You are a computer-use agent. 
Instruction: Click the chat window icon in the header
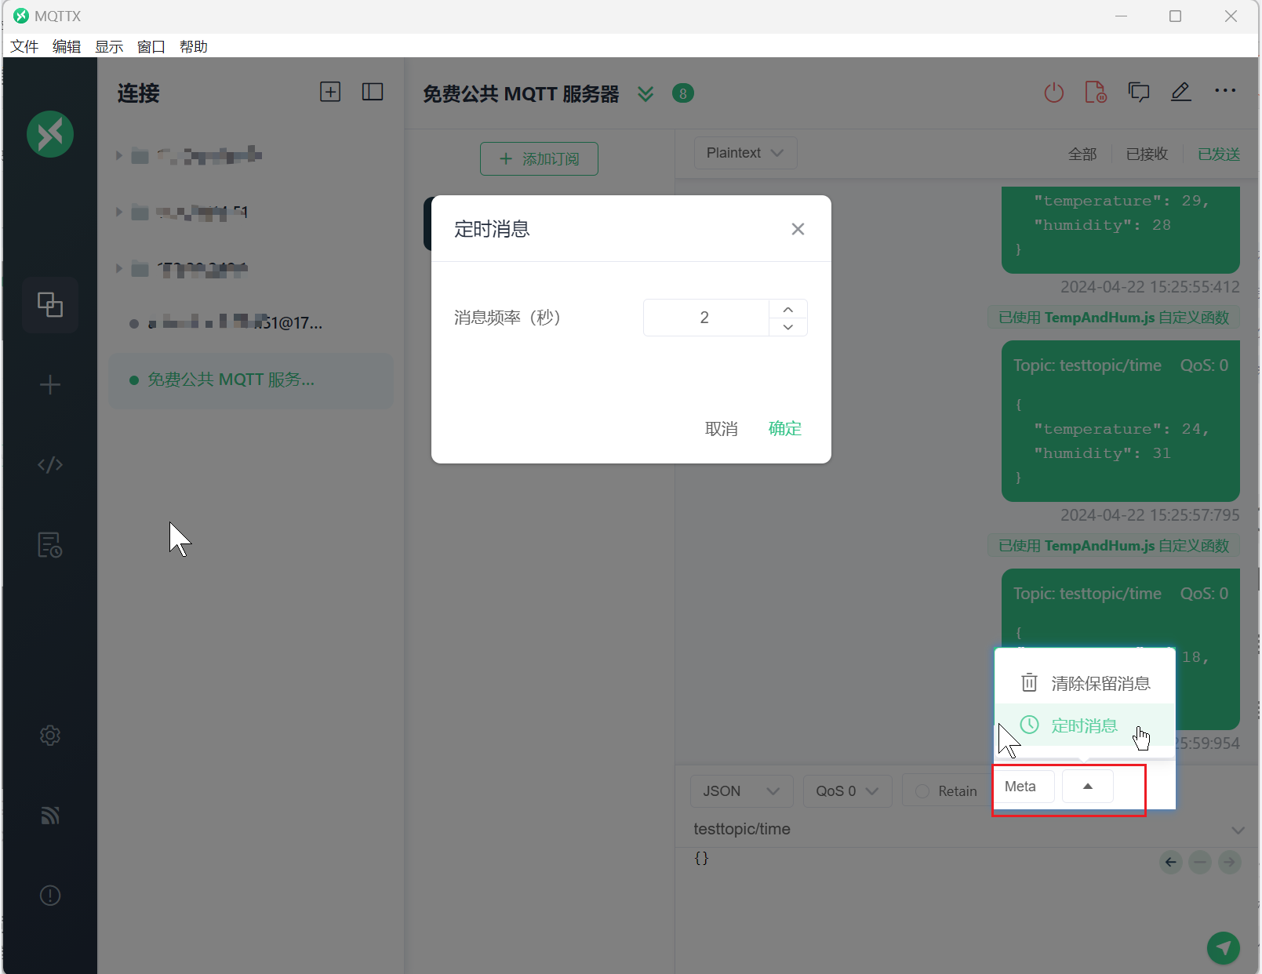click(1139, 93)
